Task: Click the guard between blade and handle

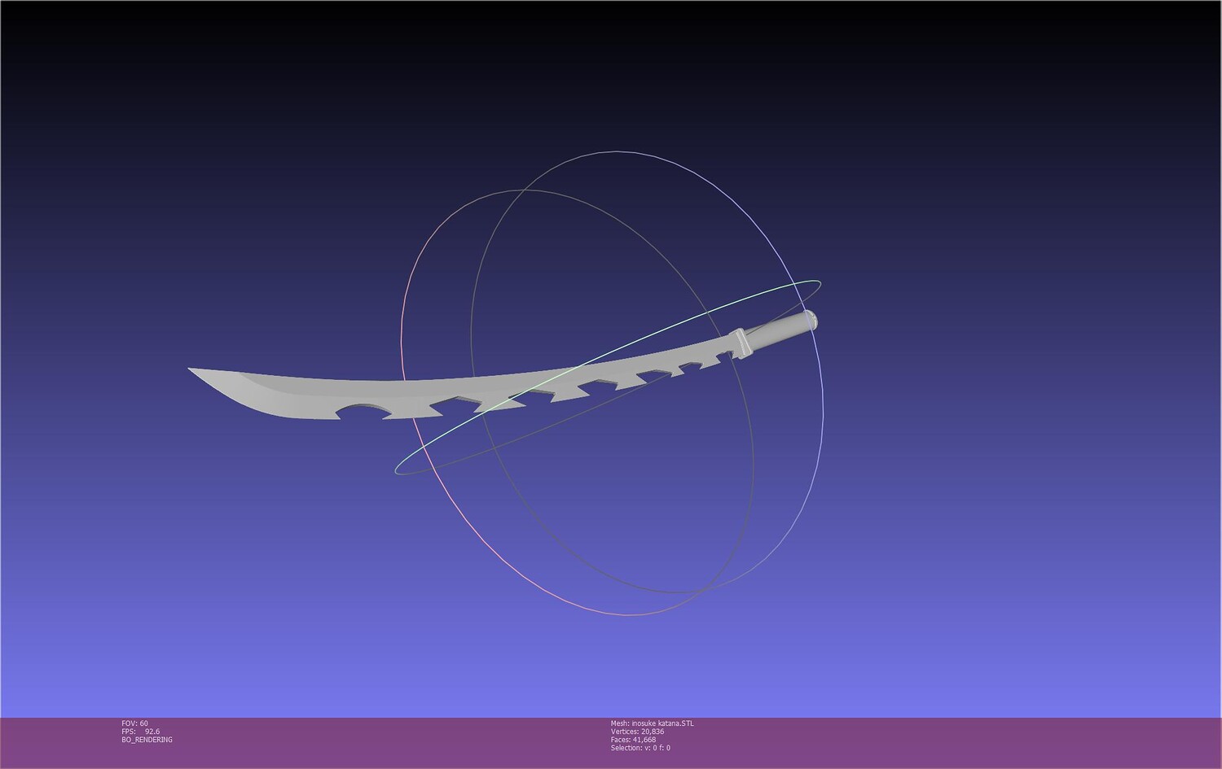Action: click(740, 343)
